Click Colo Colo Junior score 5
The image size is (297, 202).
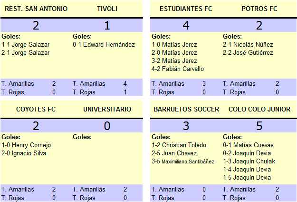pyautogui.click(x=259, y=126)
